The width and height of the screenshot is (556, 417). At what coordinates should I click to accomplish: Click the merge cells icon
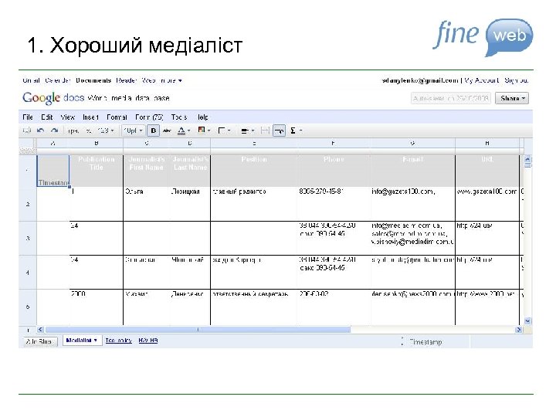coord(265,131)
